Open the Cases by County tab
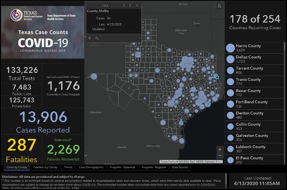This screenshot has height=190, width=287. tap(17, 167)
